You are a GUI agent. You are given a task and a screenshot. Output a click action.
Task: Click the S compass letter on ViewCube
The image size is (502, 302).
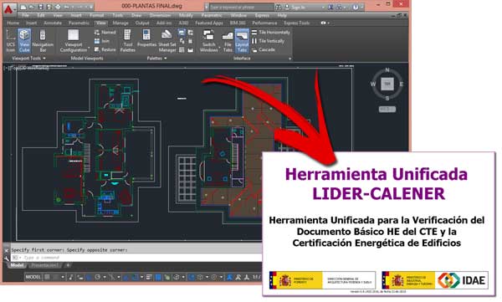pos(387,98)
